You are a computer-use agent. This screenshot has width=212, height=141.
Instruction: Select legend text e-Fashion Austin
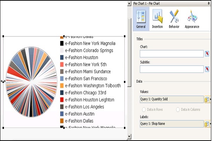(80, 114)
